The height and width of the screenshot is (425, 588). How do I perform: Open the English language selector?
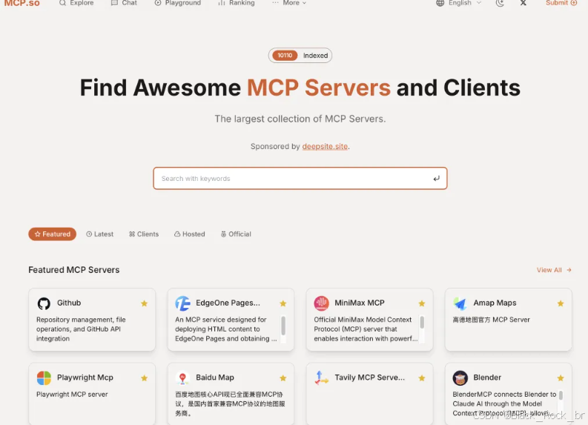click(459, 3)
